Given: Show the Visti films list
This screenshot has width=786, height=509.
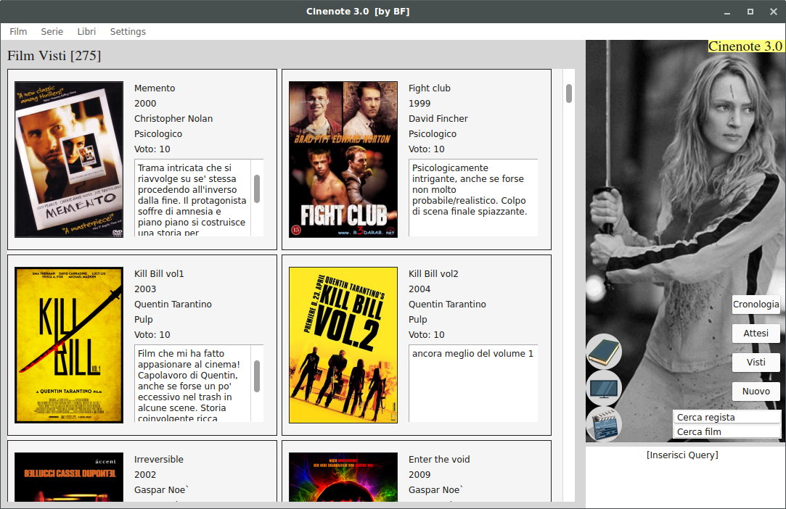Looking at the screenshot, I should pos(756,363).
